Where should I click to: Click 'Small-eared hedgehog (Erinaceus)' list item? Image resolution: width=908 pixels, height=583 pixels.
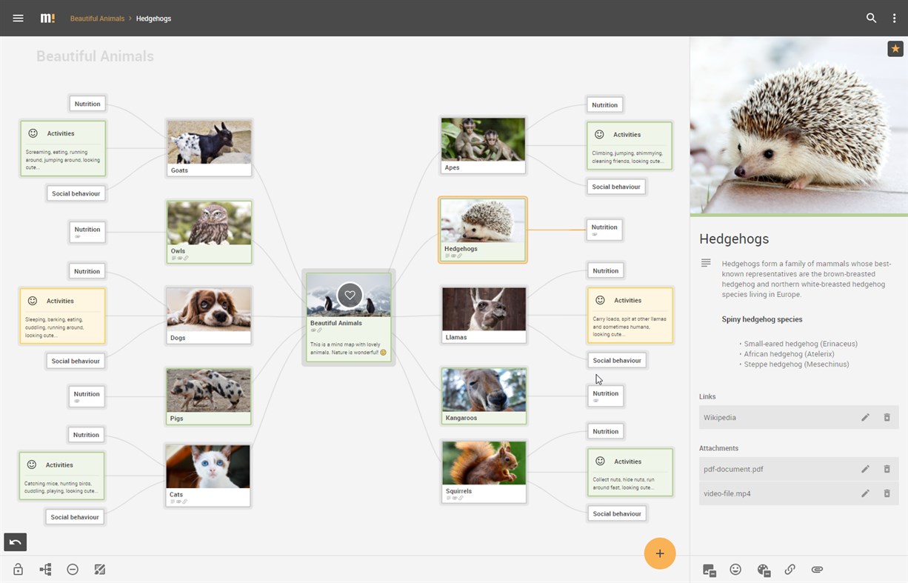point(801,344)
